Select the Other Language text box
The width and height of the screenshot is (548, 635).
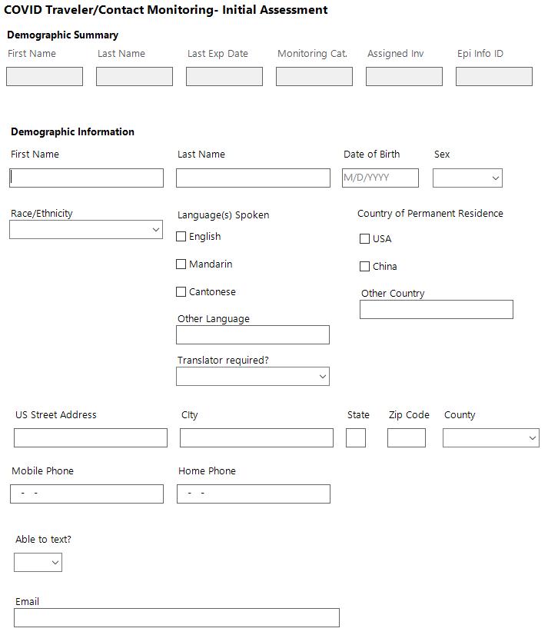[253, 335]
